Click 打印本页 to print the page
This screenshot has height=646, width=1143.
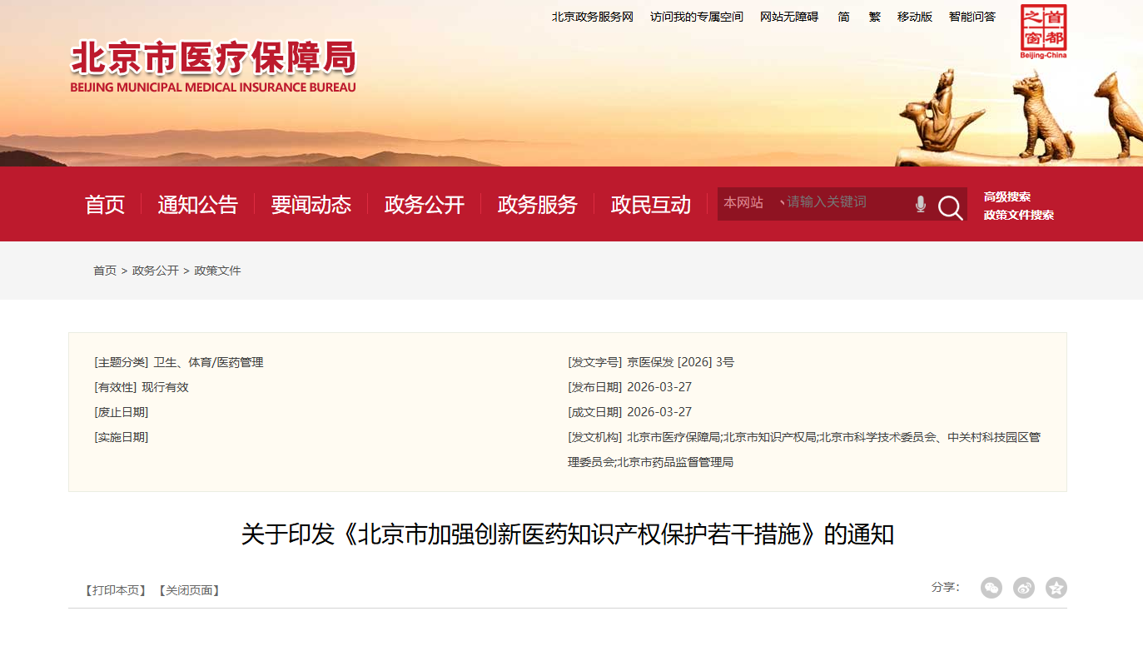[x=116, y=589]
